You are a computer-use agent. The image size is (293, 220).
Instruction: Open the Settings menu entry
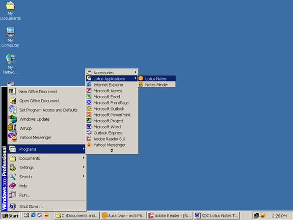[46, 168]
